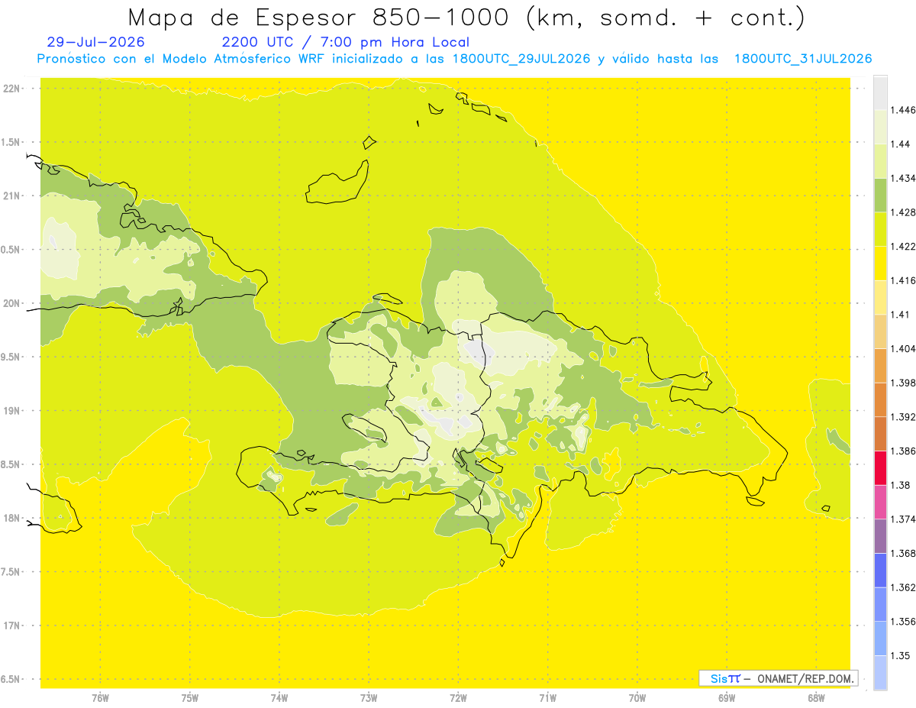
Task: Click the WRF forecast initialization description line
Action: coord(454,59)
